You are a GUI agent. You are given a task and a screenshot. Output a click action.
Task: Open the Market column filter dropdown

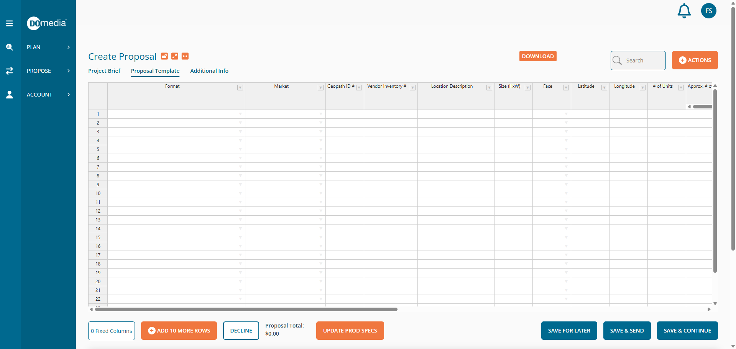pos(320,88)
